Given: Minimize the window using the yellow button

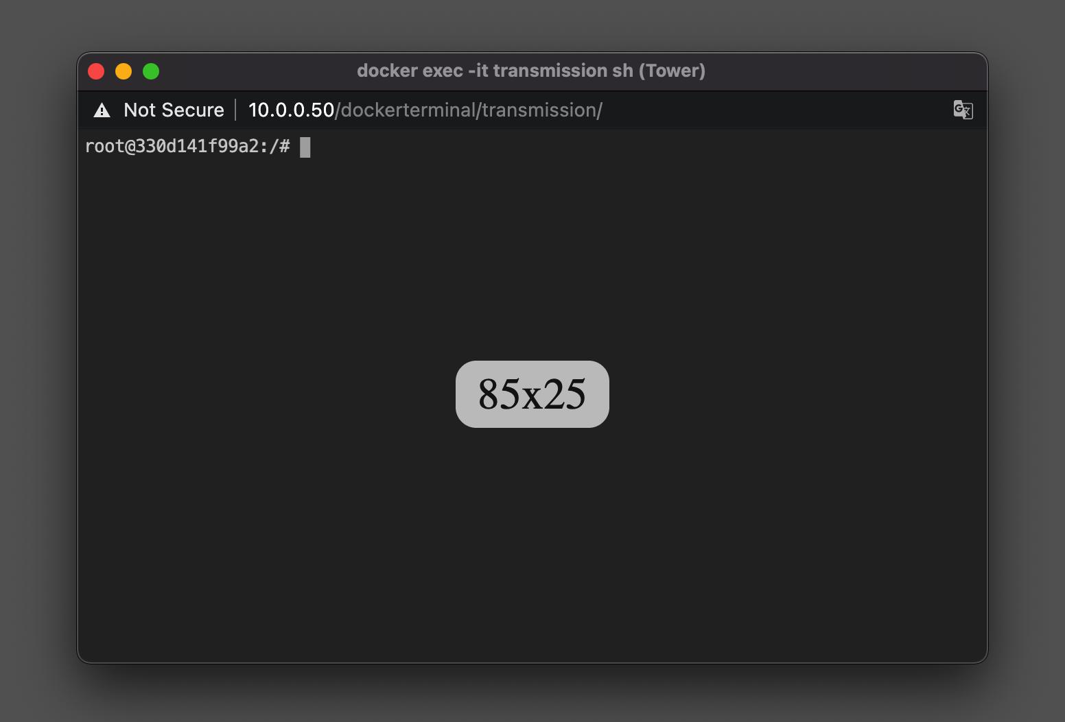Looking at the screenshot, I should tap(124, 71).
